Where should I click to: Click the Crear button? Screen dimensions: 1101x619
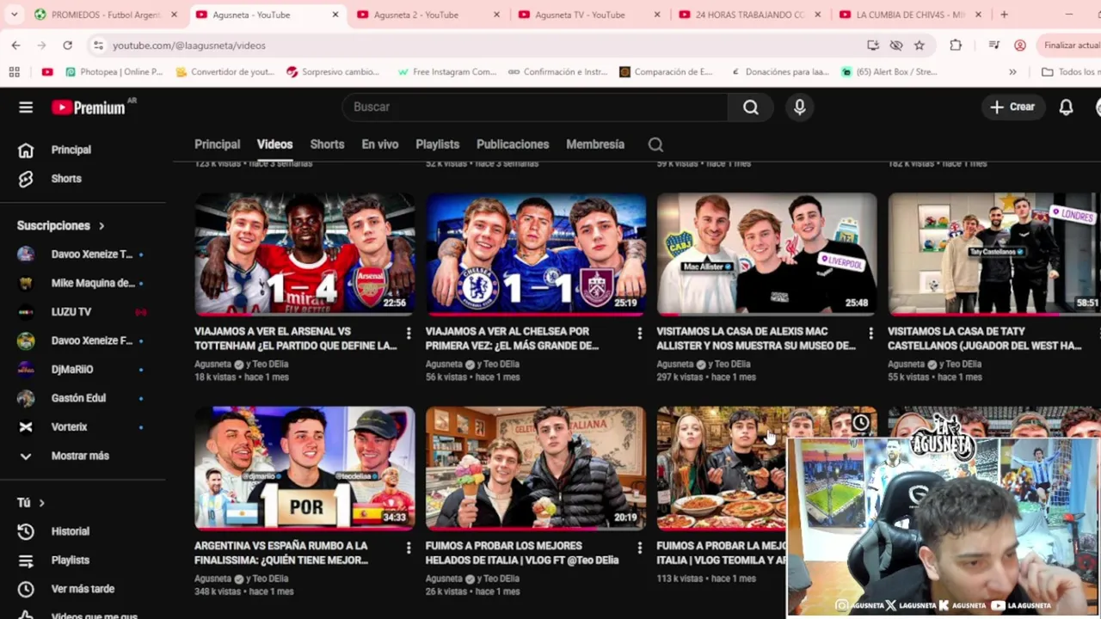click(x=1012, y=107)
